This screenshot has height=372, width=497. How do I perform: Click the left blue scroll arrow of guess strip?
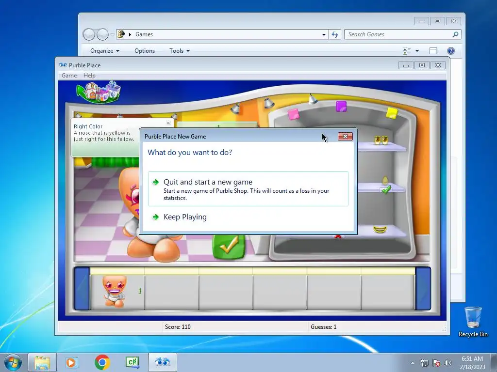click(82, 289)
